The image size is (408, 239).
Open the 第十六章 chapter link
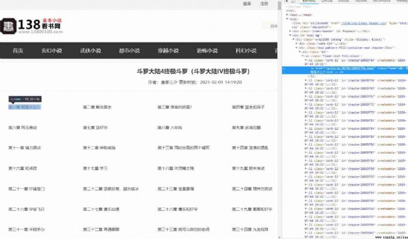pyautogui.click(x=22, y=168)
